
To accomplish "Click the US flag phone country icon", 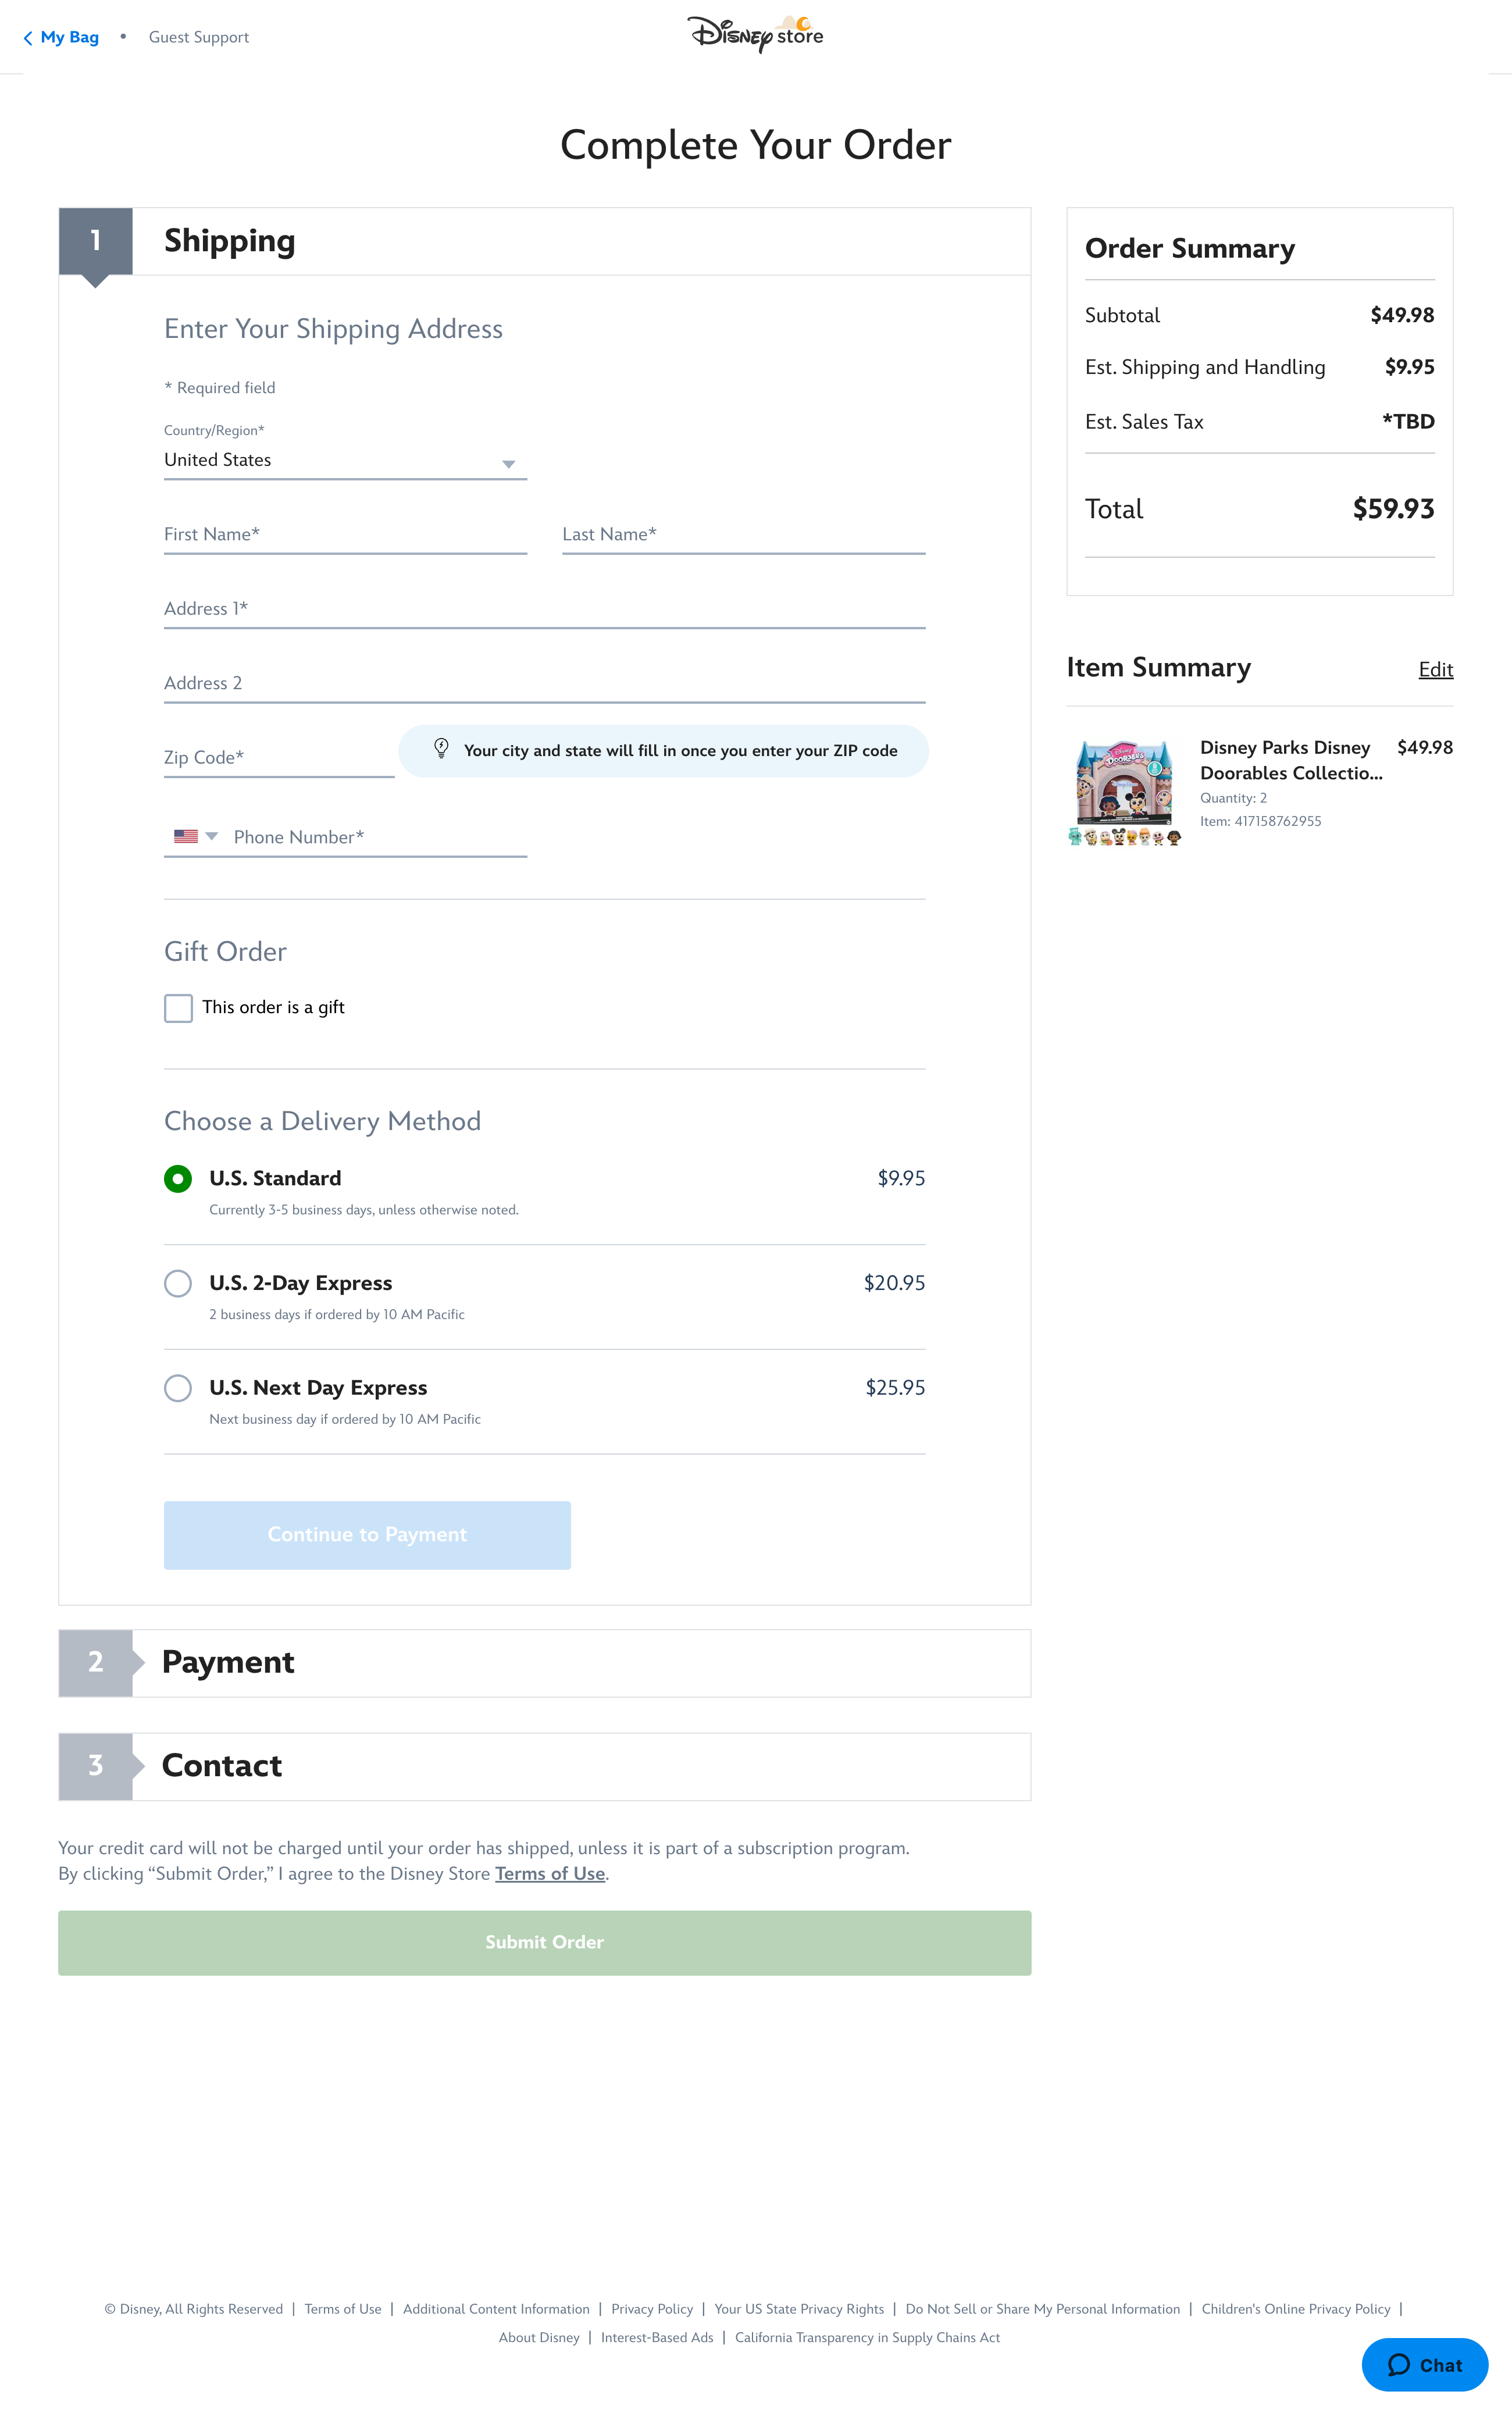I will tap(185, 836).
